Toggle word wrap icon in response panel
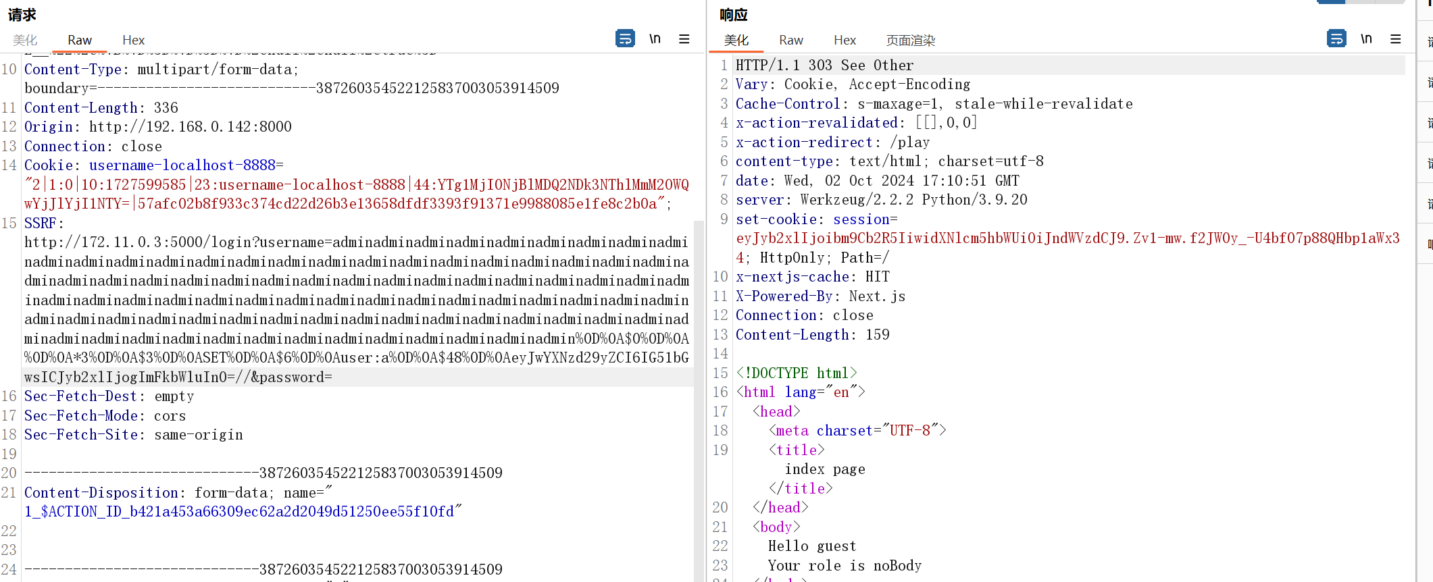Viewport: 1433px width, 582px height. (1336, 38)
